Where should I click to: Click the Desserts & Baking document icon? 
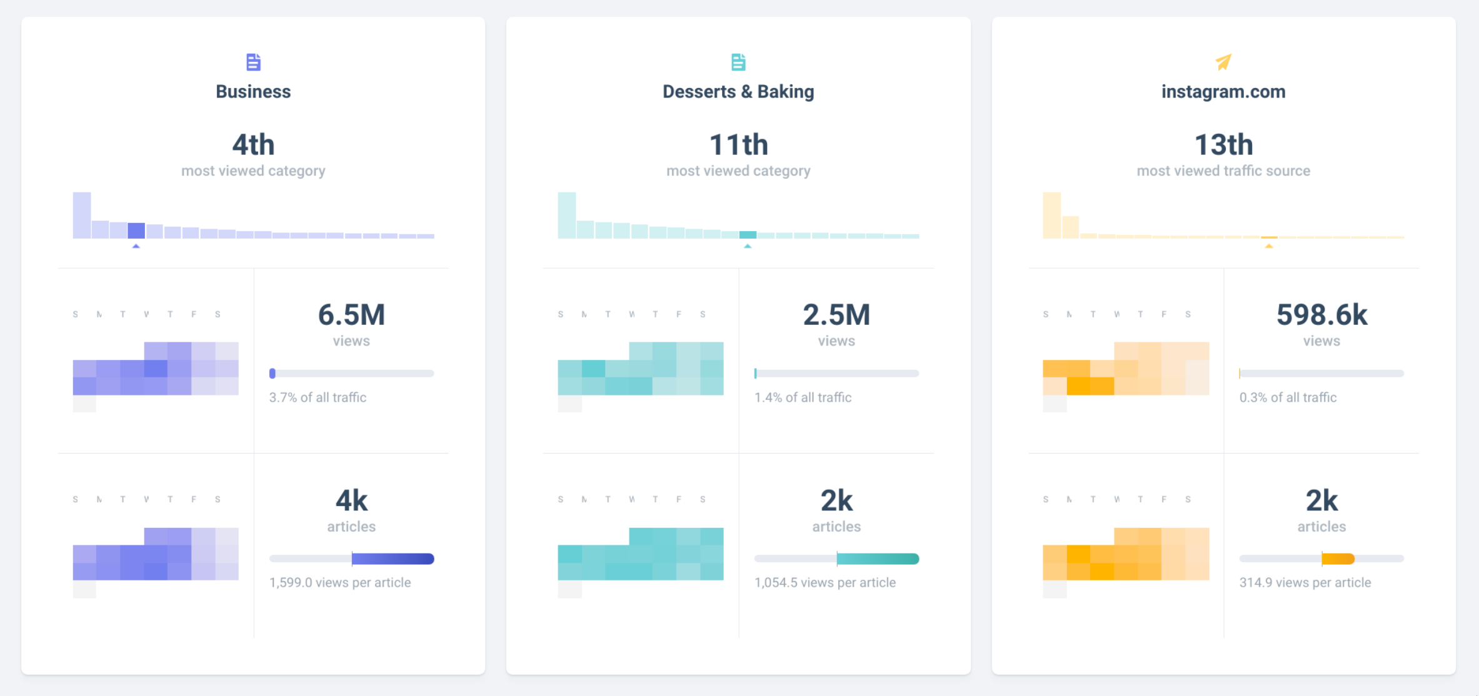coord(738,61)
